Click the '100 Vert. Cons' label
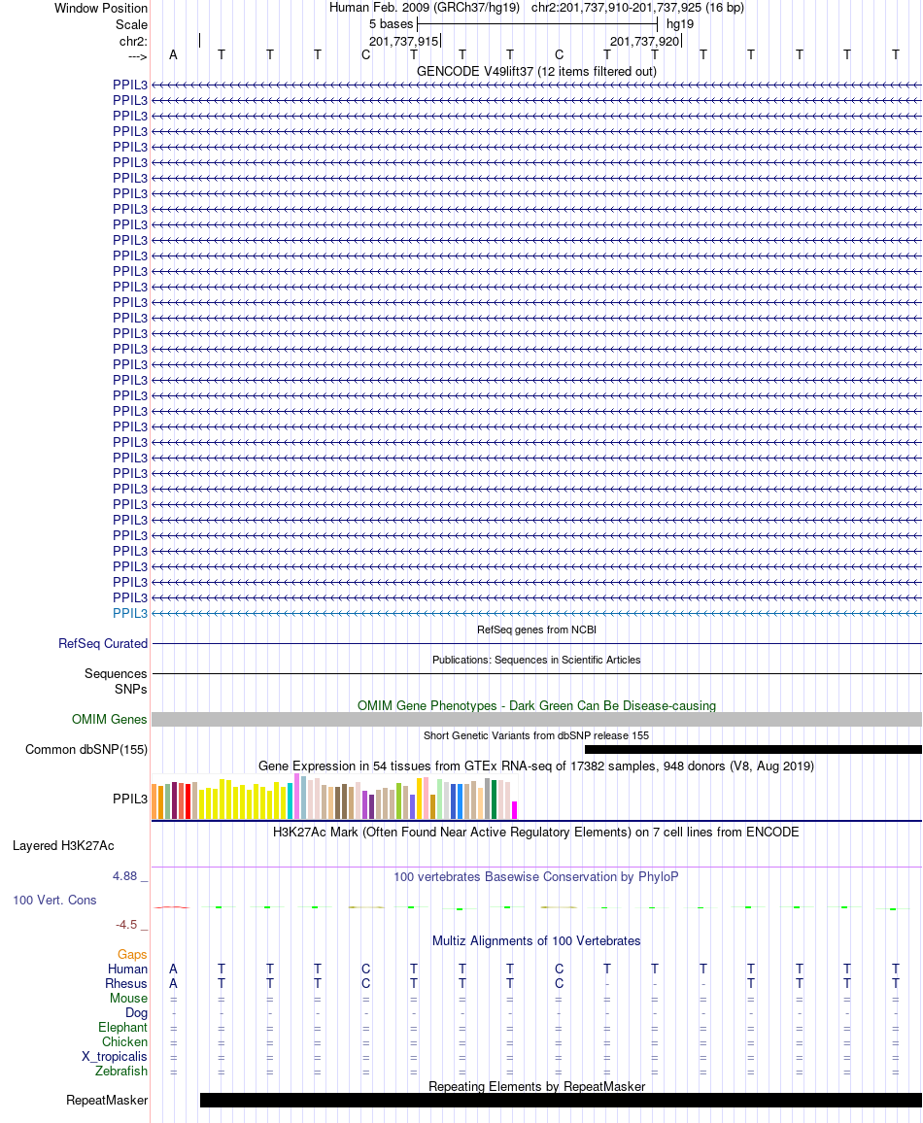 (54, 901)
